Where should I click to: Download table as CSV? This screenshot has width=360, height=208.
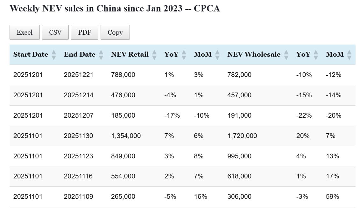[55, 32]
